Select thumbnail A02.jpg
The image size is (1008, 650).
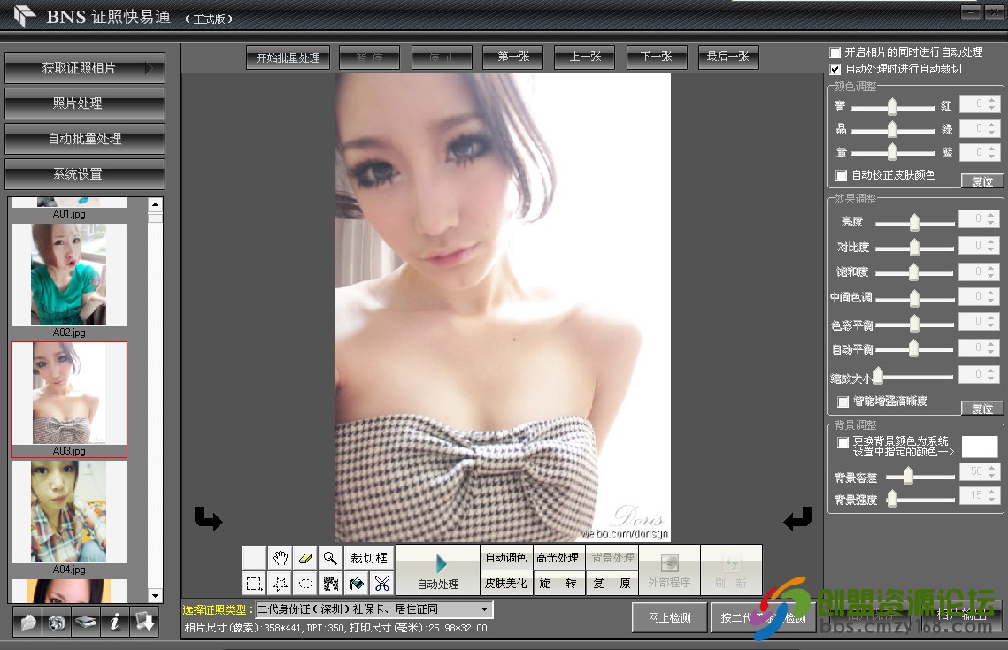click(x=69, y=280)
